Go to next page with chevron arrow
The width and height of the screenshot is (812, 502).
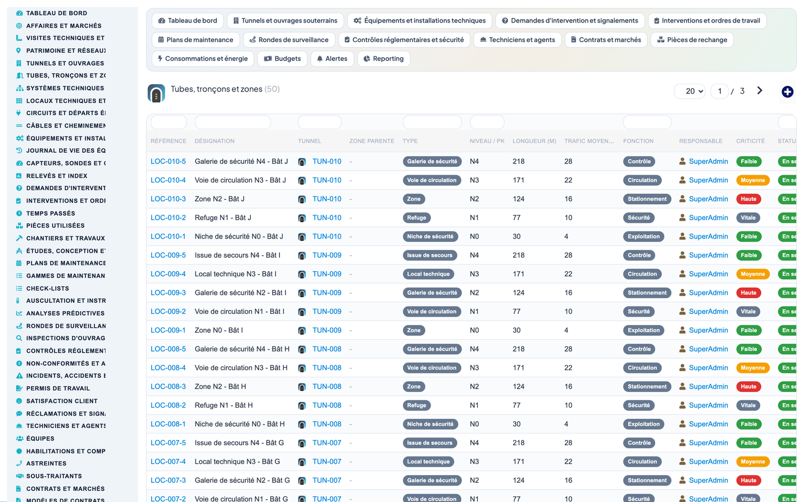click(x=760, y=90)
